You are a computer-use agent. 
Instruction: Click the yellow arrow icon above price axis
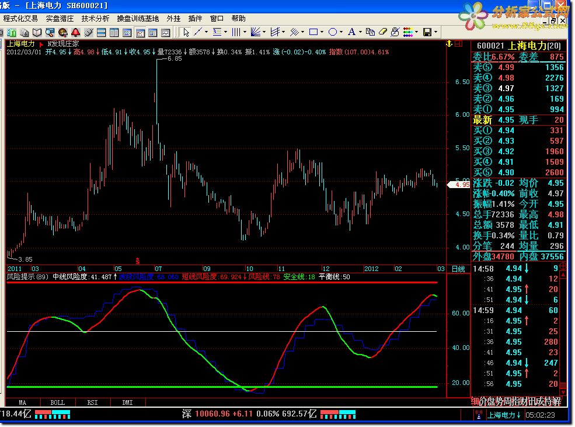449,44
